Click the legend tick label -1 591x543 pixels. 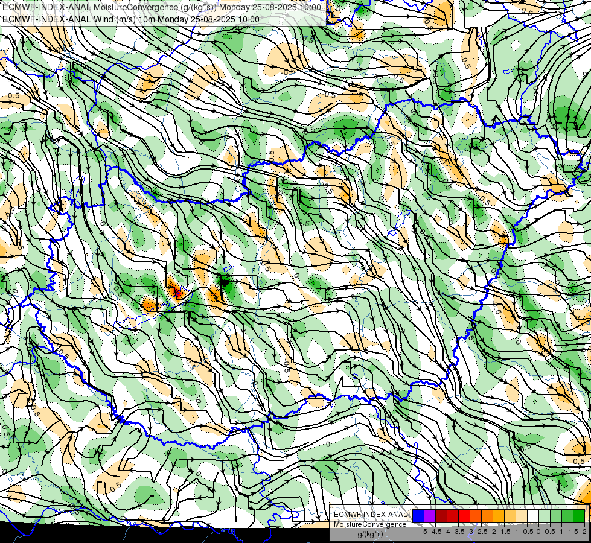(516, 532)
